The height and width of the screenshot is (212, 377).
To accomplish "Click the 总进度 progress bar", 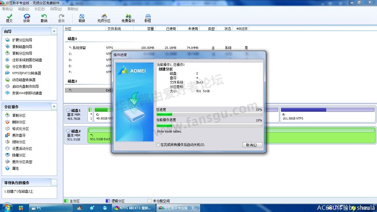I will 209,114.
